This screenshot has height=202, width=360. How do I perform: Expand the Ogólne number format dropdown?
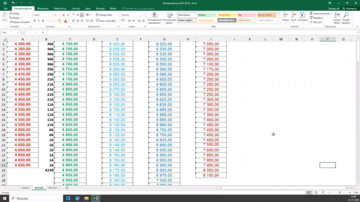coord(143,15)
